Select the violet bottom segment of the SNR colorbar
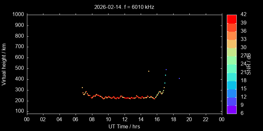Screen dimensions: 263x131 (x=232, y=110)
